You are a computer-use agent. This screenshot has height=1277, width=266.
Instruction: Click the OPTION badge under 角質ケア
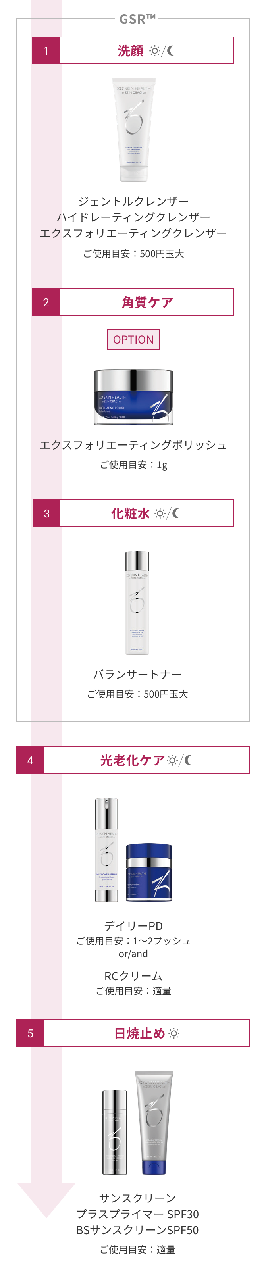point(133,340)
